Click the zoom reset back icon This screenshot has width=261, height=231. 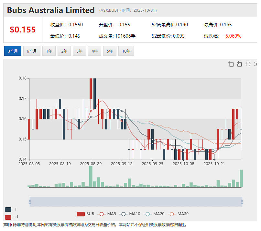click(239, 64)
